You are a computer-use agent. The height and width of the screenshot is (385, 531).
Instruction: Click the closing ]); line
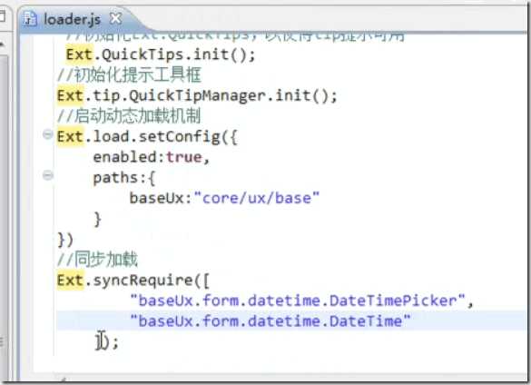(107, 341)
